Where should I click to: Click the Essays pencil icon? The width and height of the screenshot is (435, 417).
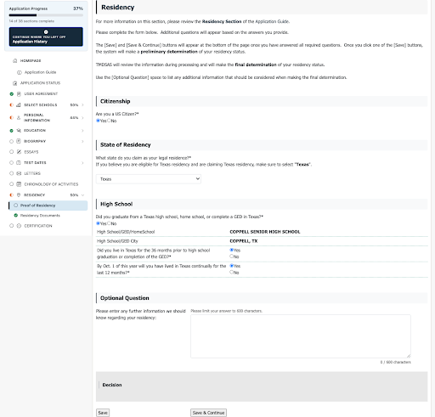(x=19, y=152)
